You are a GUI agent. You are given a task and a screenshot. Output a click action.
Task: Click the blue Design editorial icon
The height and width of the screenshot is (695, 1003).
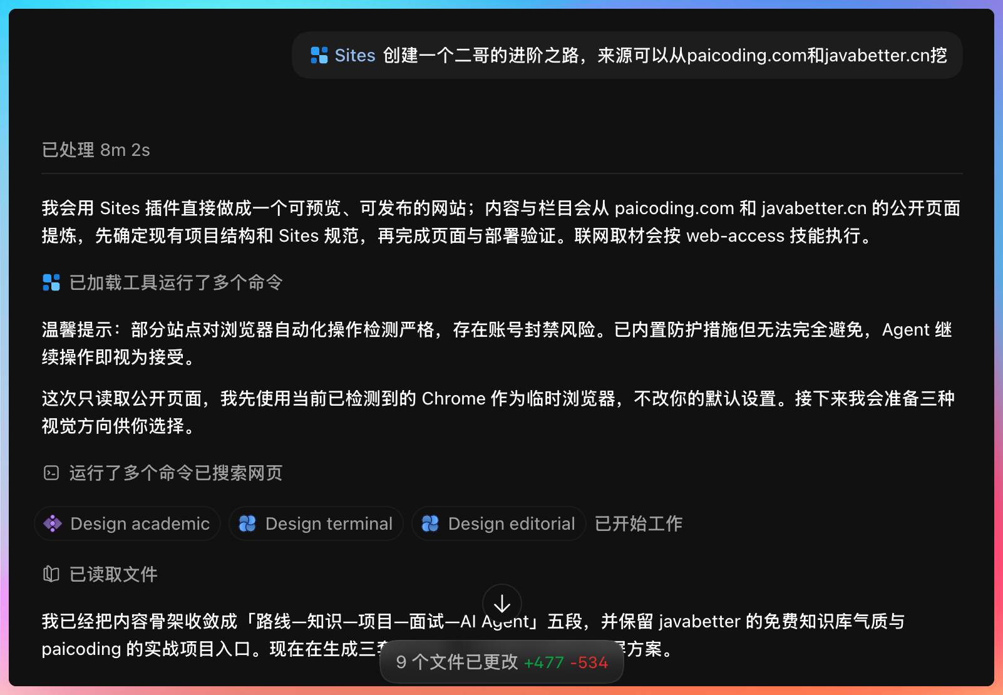pos(430,523)
